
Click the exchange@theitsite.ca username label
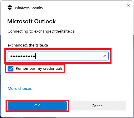point(28,45)
